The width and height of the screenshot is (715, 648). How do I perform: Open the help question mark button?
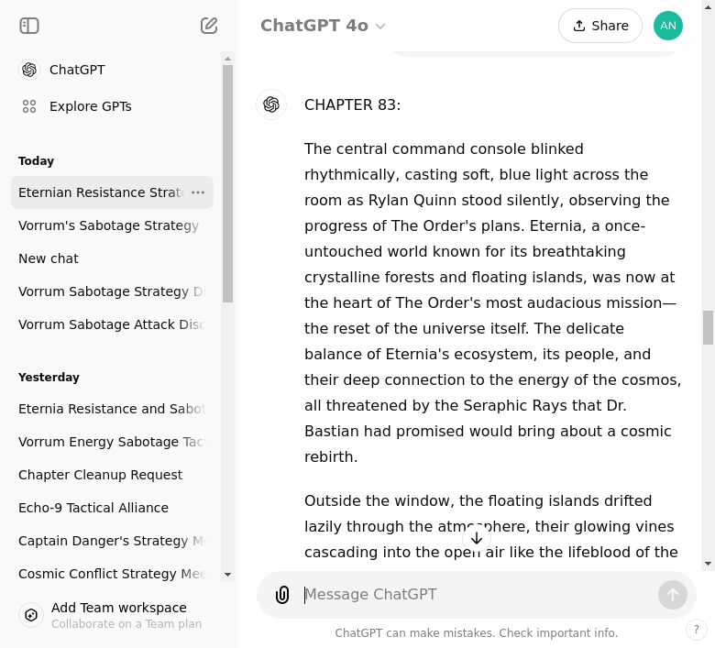click(697, 630)
